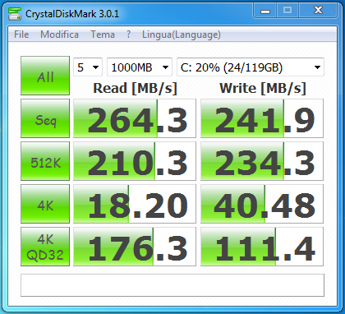This screenshot has height=314, width=345.
Task: Open the question mark help menu
Action: 128,35
